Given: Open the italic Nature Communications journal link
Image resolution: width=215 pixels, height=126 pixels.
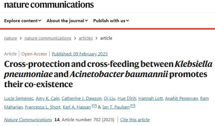Looking at the screenshot, I should pos(28,120).
